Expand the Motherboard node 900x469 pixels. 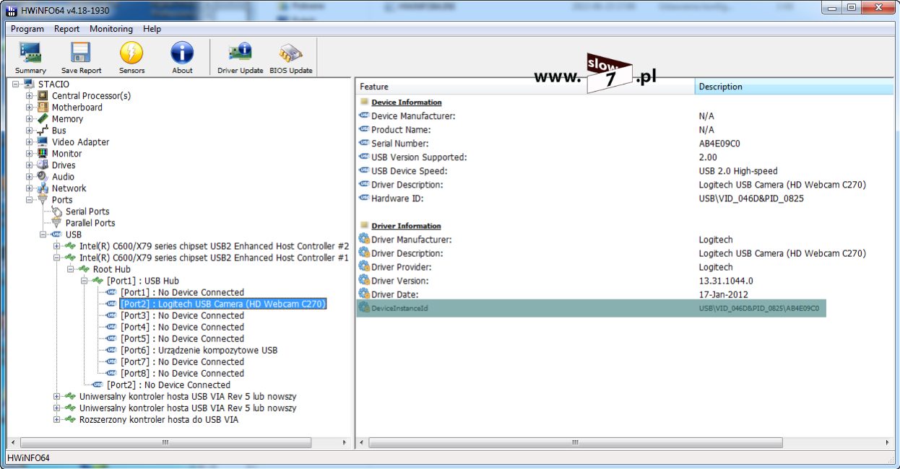(30, 108)
